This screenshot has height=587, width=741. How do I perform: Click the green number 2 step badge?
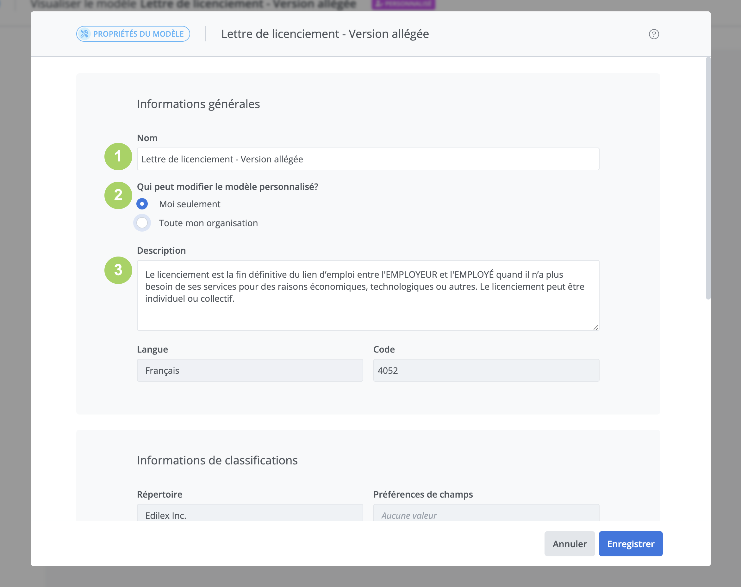click(118, 195)
